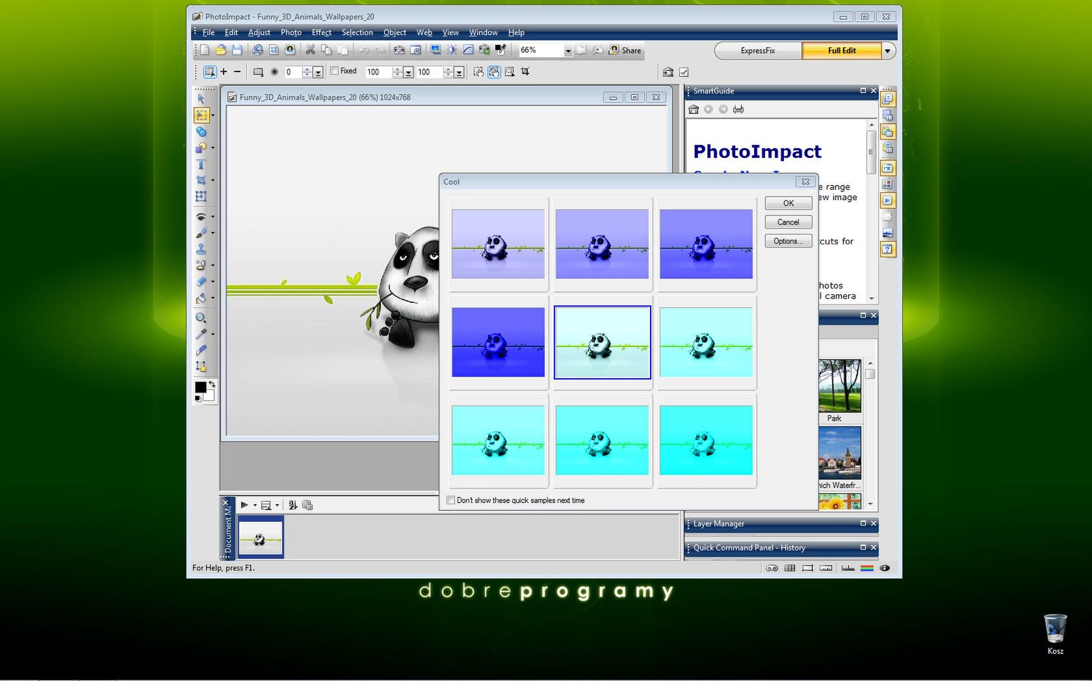This screenshot has width=1092, height=681.
Task: Click the Copy icon
Action: (x=326, y=50)
